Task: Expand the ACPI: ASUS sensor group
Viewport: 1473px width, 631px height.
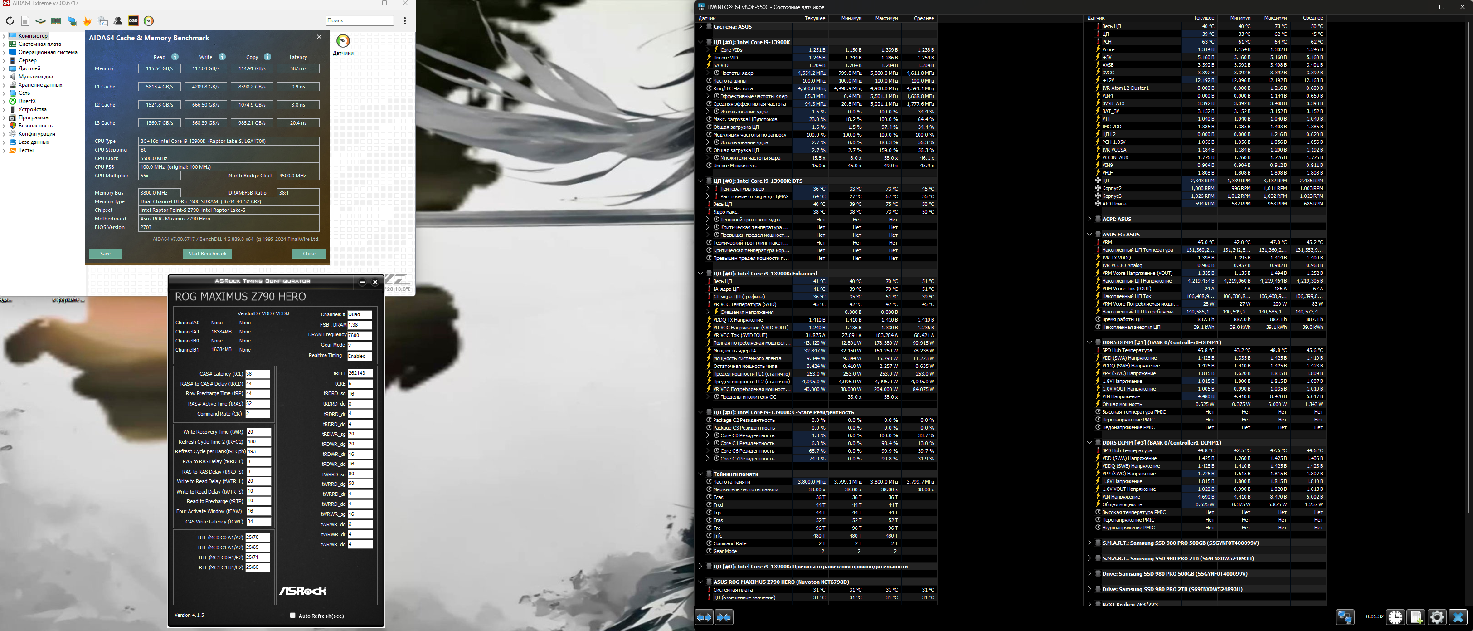Action: (1089, 219)
